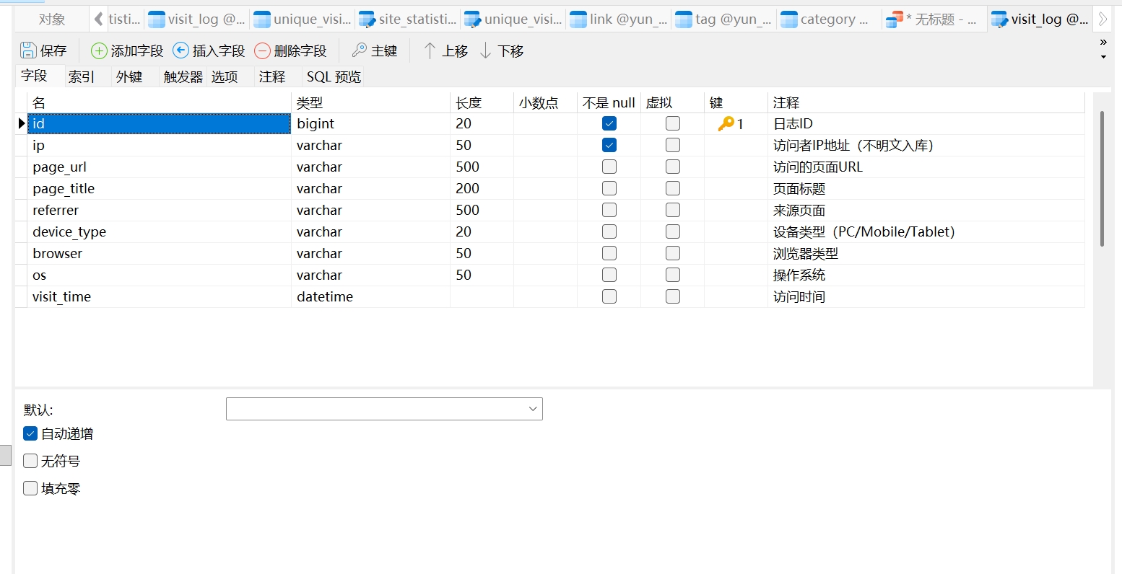Viewport: 1122px width, 574px height.
Task: Click the vertical scrollbar of the field list
Action: 1102,179
